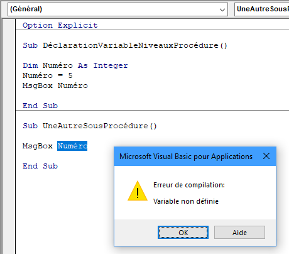Click the Dim Numéro As Integer line
This screenshot has height=254, width=289.
tap(75, 65)
